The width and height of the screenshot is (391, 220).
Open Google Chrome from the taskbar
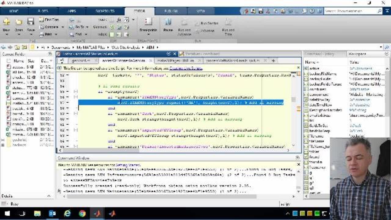click(82, 213)
